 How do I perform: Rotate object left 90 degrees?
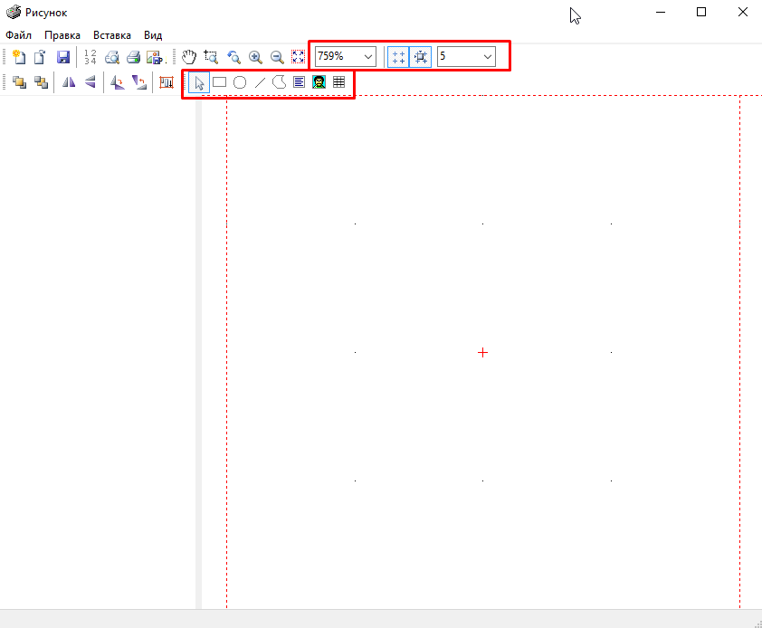click(117, 82)
